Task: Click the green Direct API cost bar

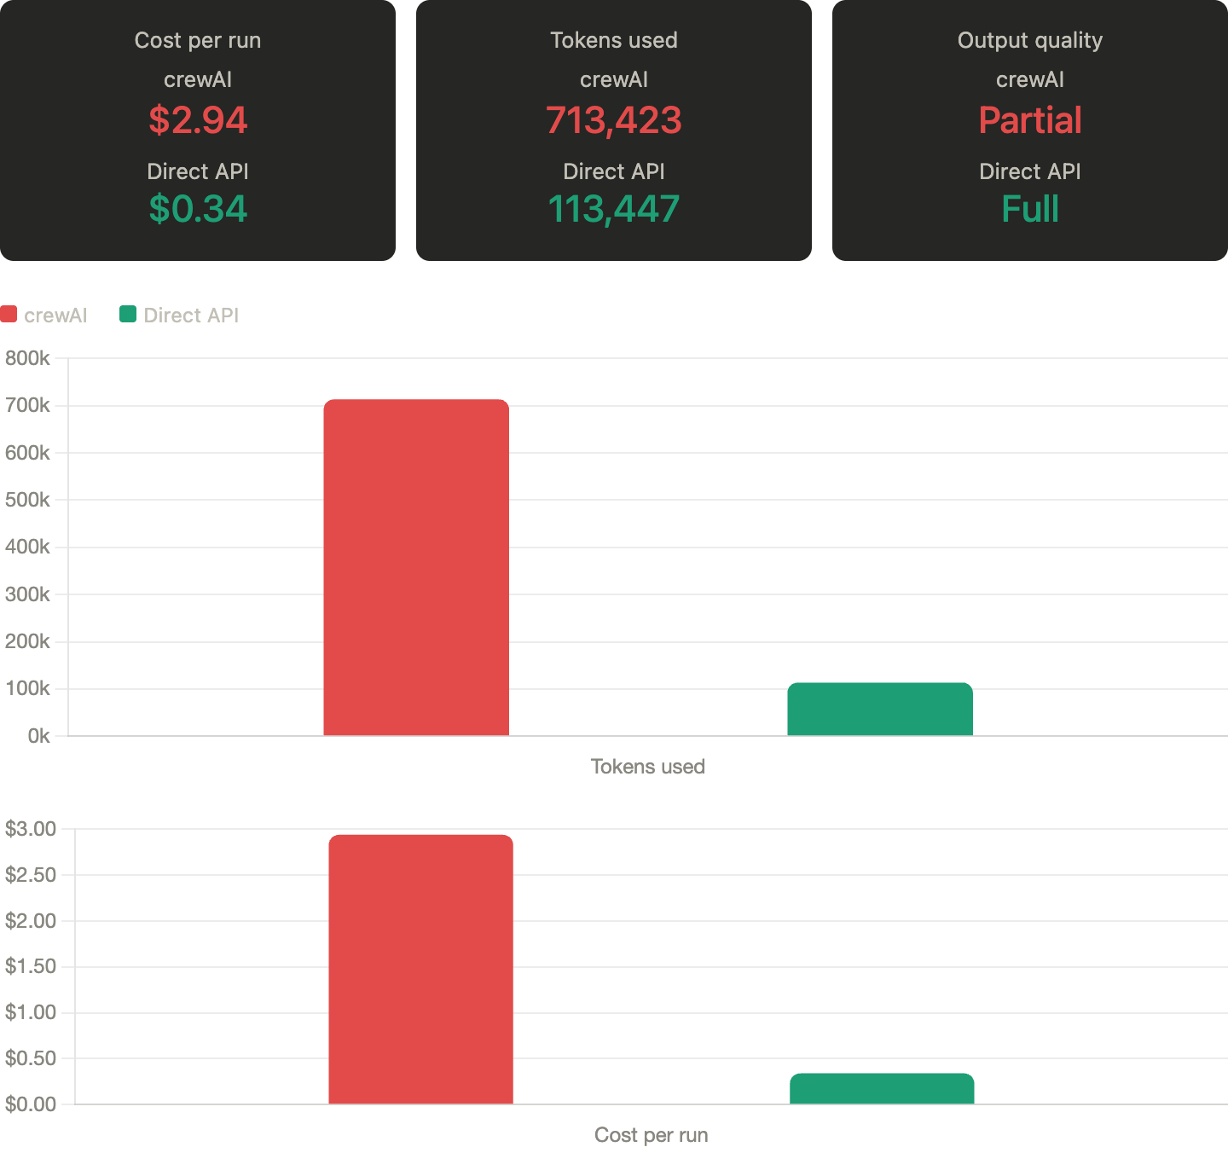Action: [x=882, y=1089]
